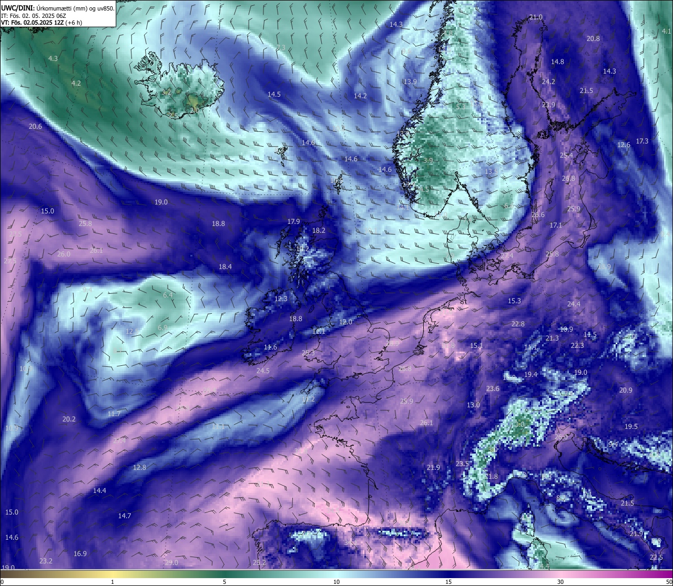Click the 'VT: Fös. 02.05.2025 12Z (+6 h)' line
Viewport: 673px width, 586px height.
tap(42, 23)
